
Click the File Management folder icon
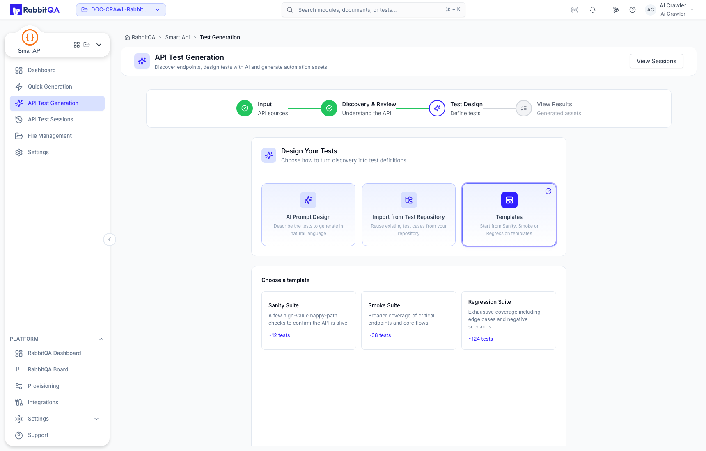[x=19, y=136]
